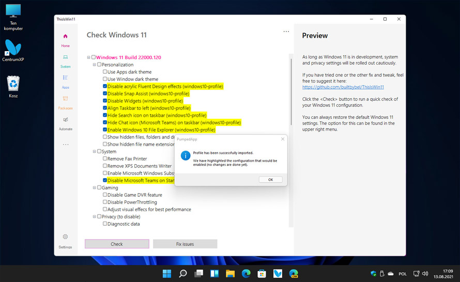Select Ten komputer desktop icon
The height and width of the screenshot is (282, 460).
[x=13, y=17]
